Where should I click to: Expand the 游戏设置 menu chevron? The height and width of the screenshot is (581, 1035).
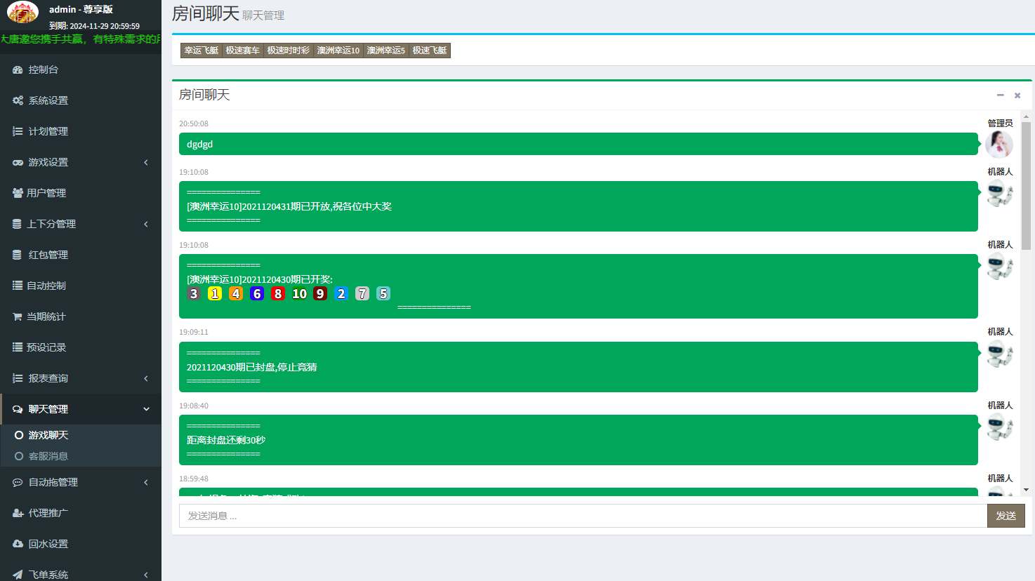[146, 162]
